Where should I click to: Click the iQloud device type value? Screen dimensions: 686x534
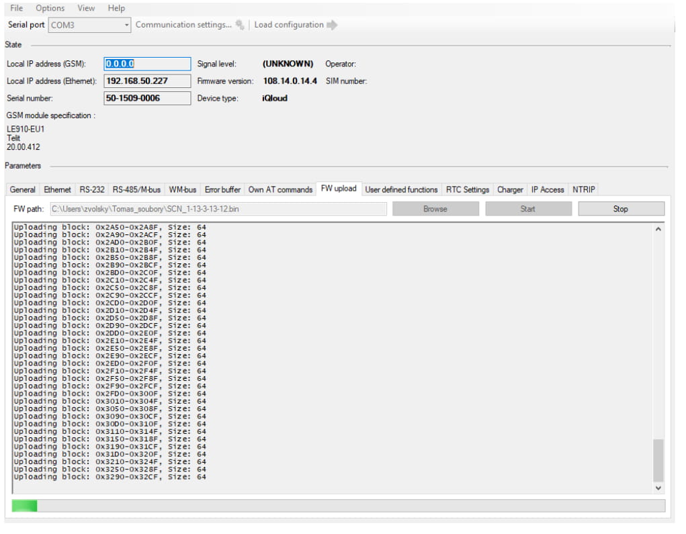point(275,98)
